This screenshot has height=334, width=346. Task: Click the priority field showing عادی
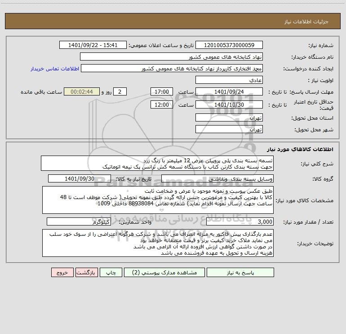tap(229, 80)
